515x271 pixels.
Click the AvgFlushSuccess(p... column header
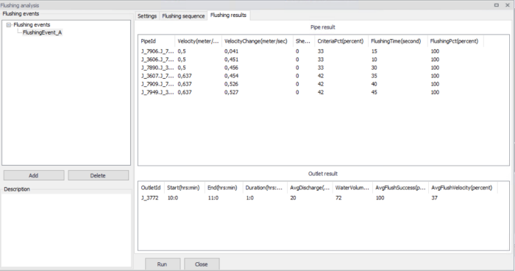(x=400, y=188)
